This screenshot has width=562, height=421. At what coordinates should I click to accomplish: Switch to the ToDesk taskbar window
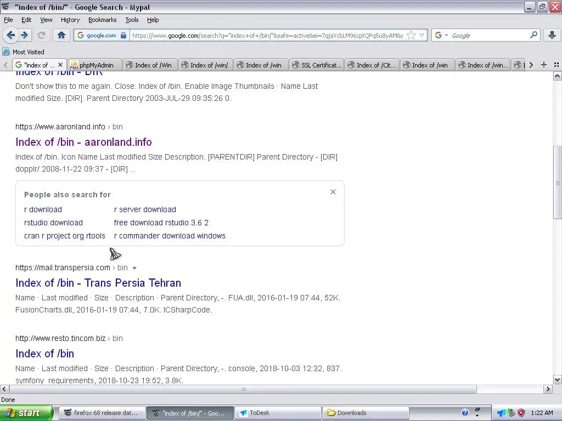[278, 413]
